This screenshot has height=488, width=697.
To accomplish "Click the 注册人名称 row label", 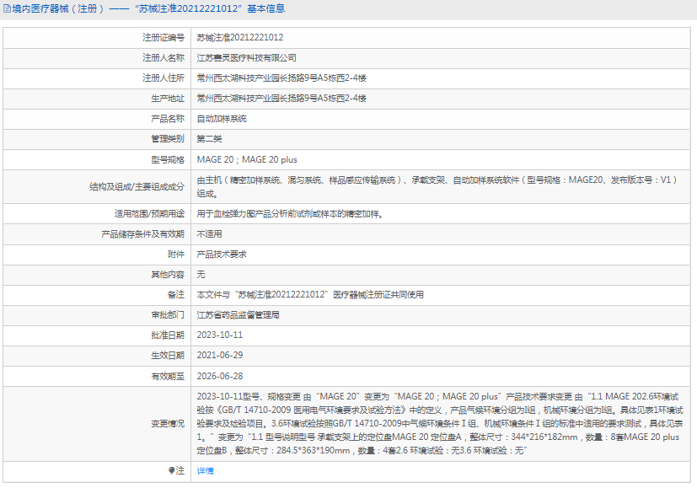I will [164, 58].
